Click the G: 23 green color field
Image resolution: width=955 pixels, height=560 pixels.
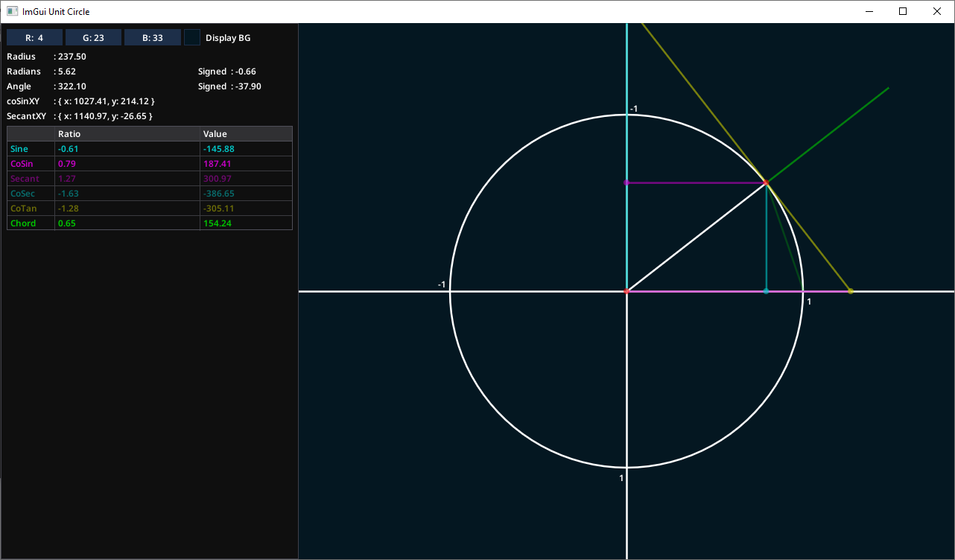point(93,38)
